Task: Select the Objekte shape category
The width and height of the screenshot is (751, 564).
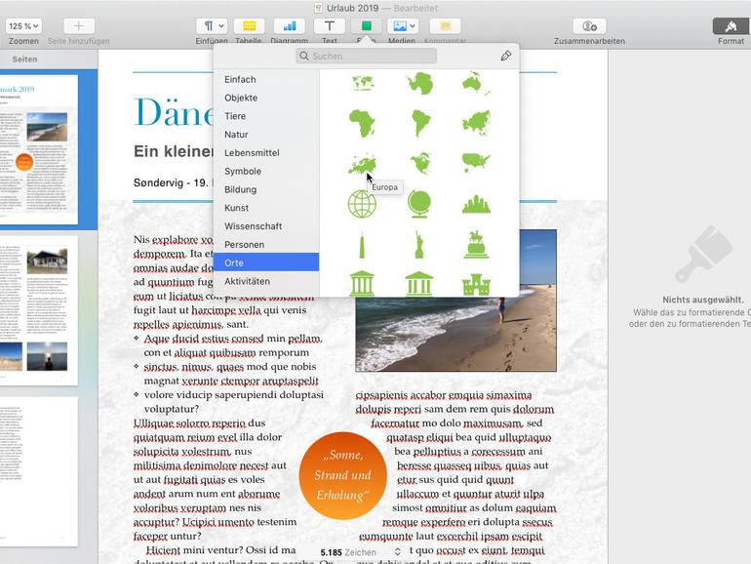Action: (x=266, y=98)
